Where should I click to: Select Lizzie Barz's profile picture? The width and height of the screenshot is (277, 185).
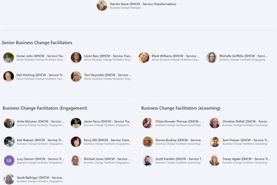pos(76,58)
